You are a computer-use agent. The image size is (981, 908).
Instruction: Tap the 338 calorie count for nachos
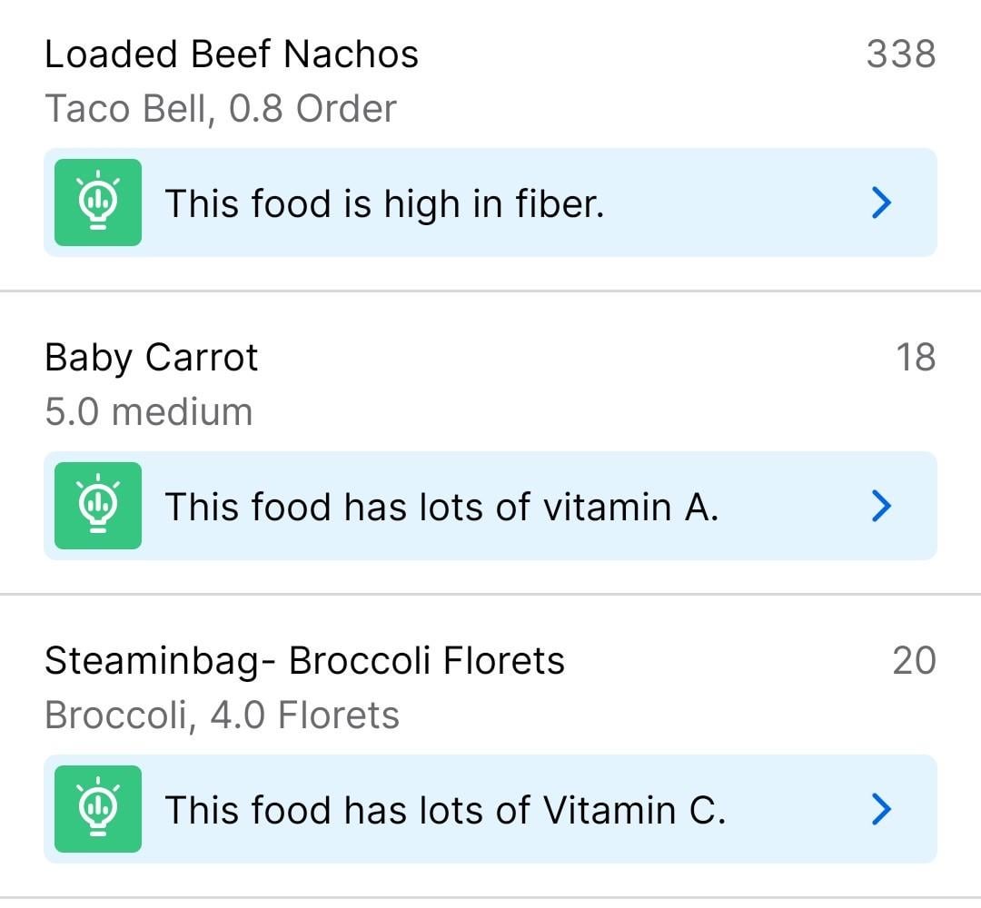(901, 54)
